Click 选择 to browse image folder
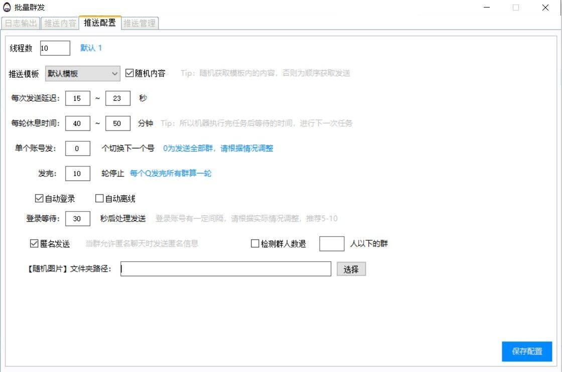Screen dimensions: 562x372 click(x=351, y=269)
